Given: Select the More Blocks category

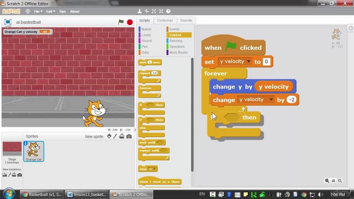Looking at the screenshot, I should [x=178, y=52].
